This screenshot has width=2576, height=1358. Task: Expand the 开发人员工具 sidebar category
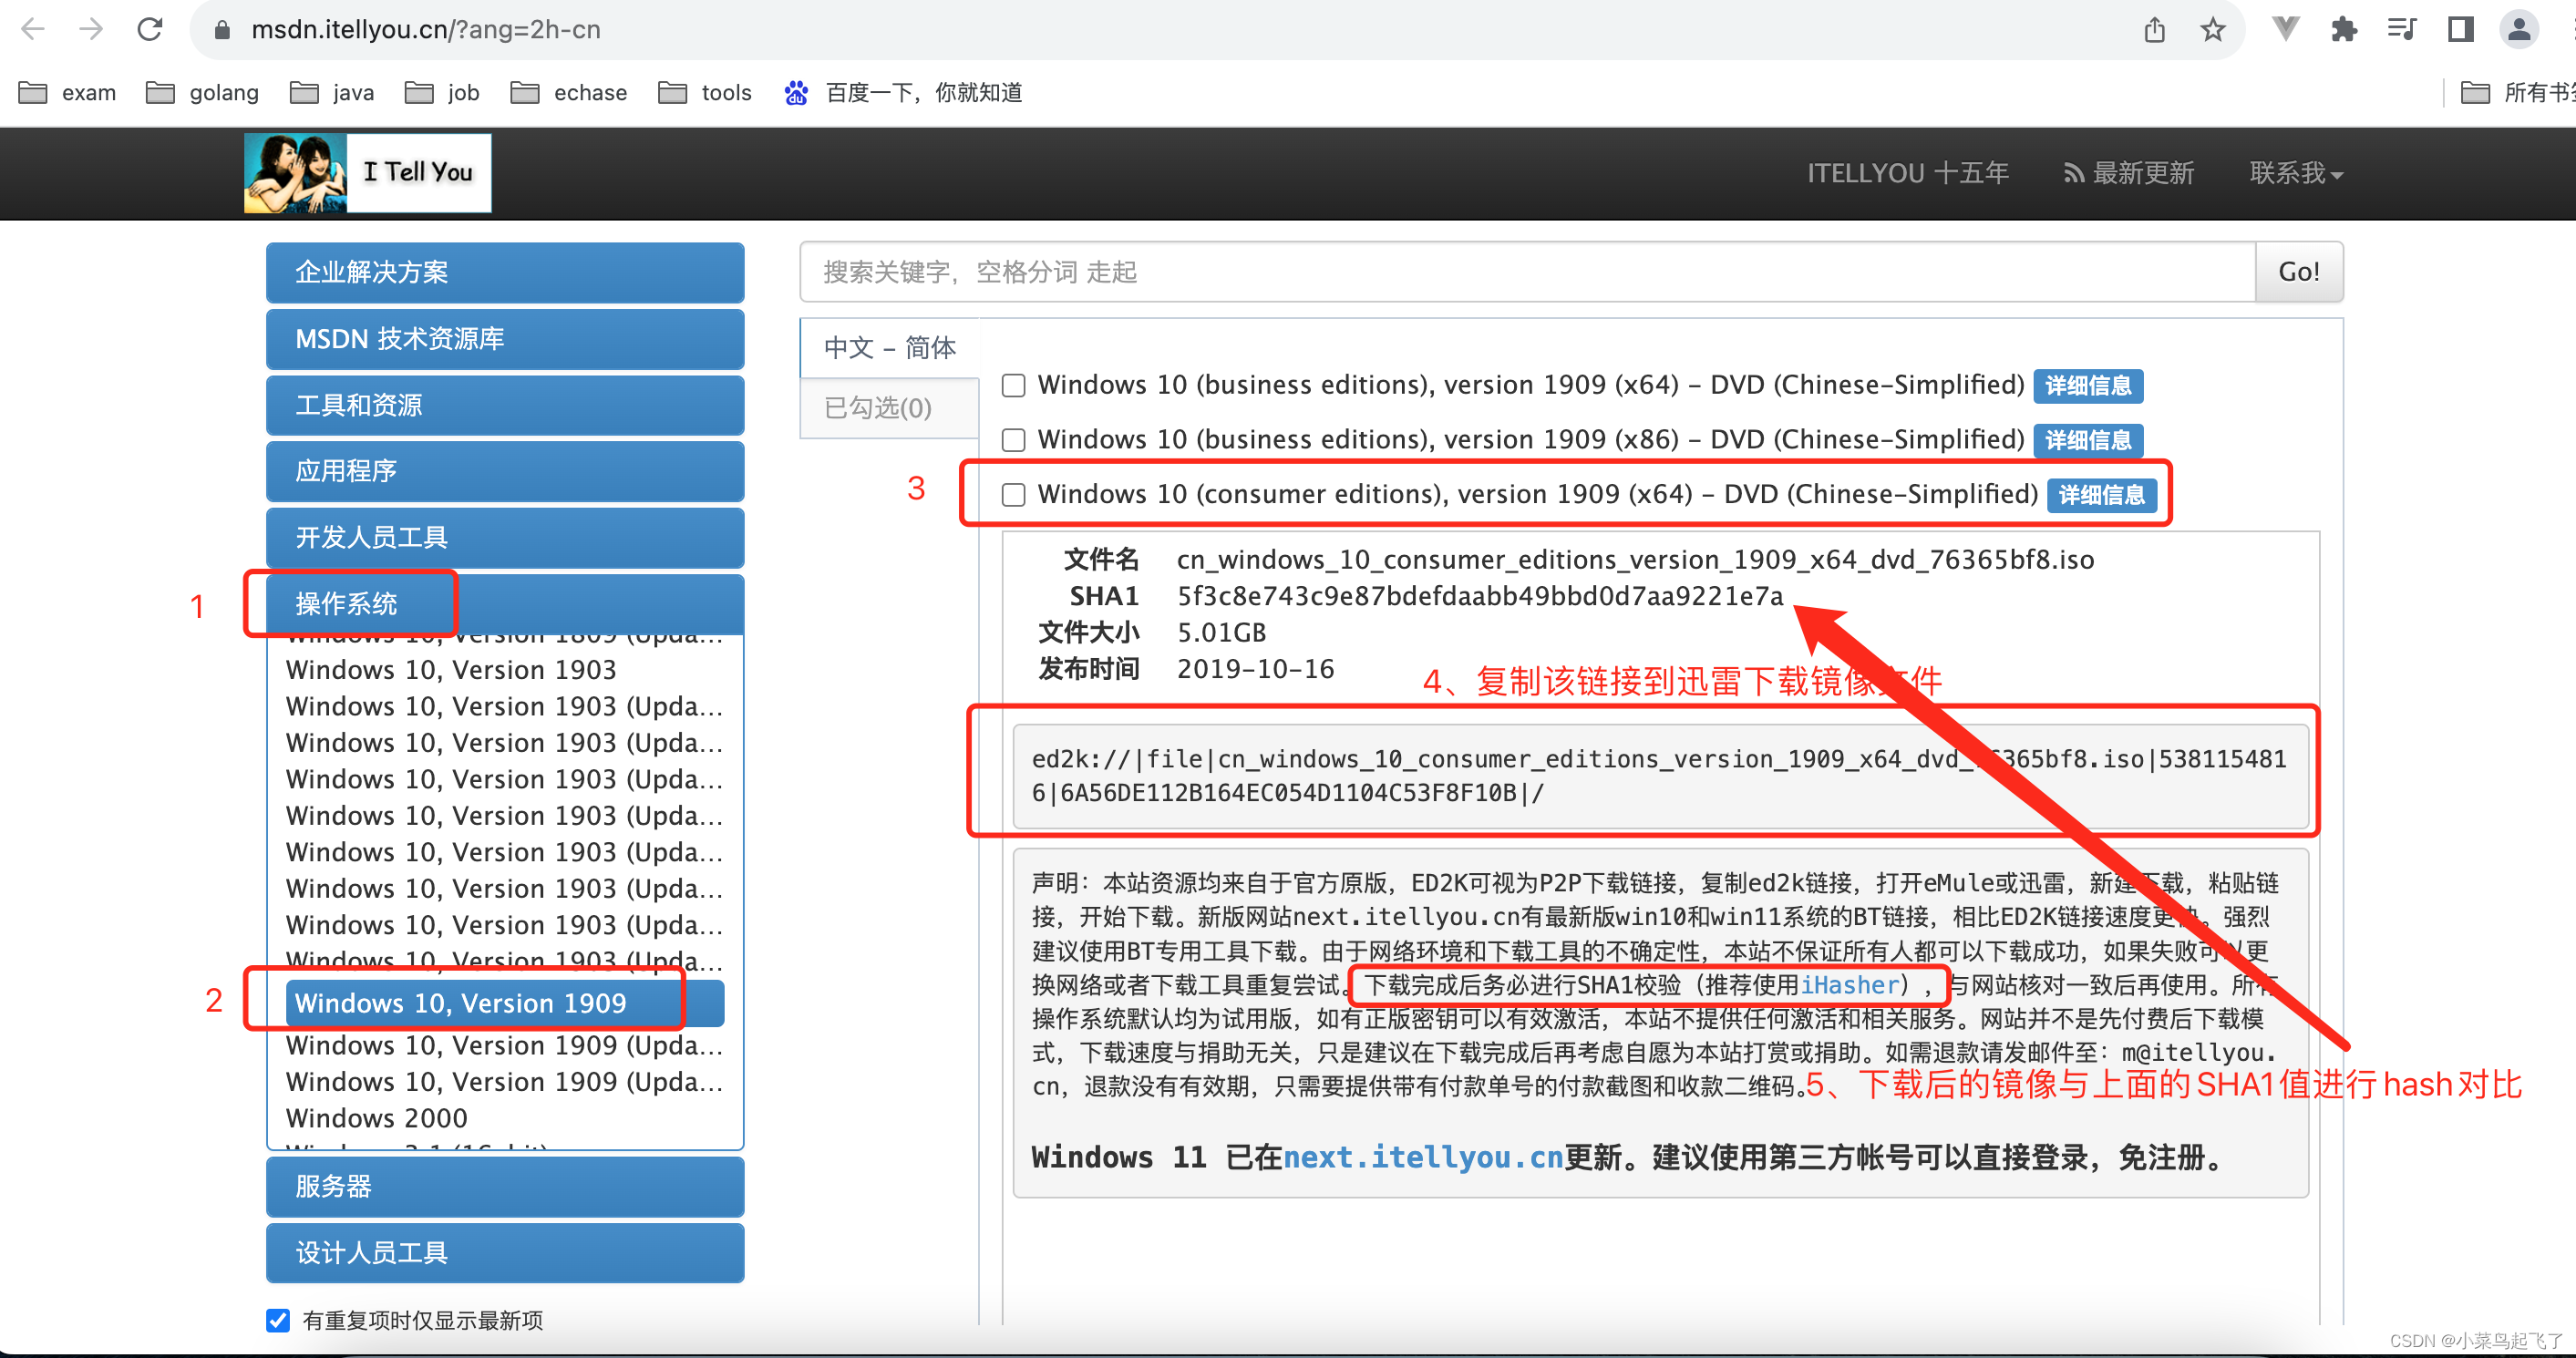[x=504, y=537]
